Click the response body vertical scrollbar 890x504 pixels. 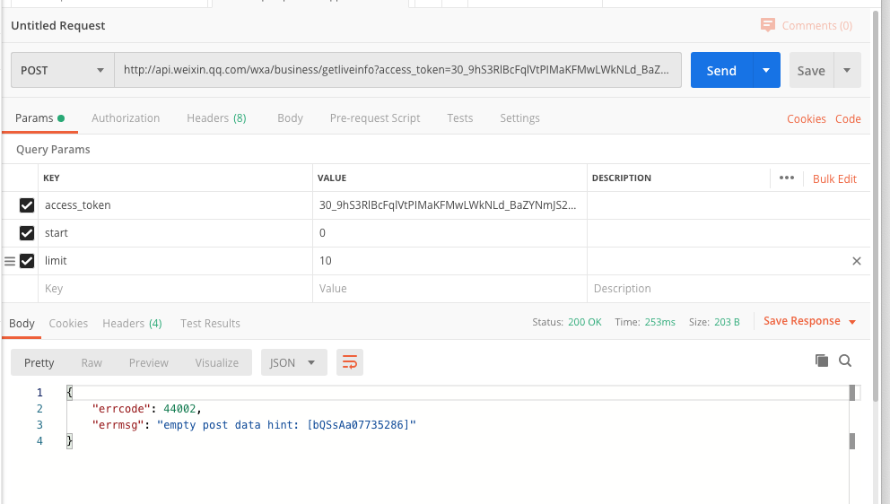pyautogui.click(x=851, y=440)
